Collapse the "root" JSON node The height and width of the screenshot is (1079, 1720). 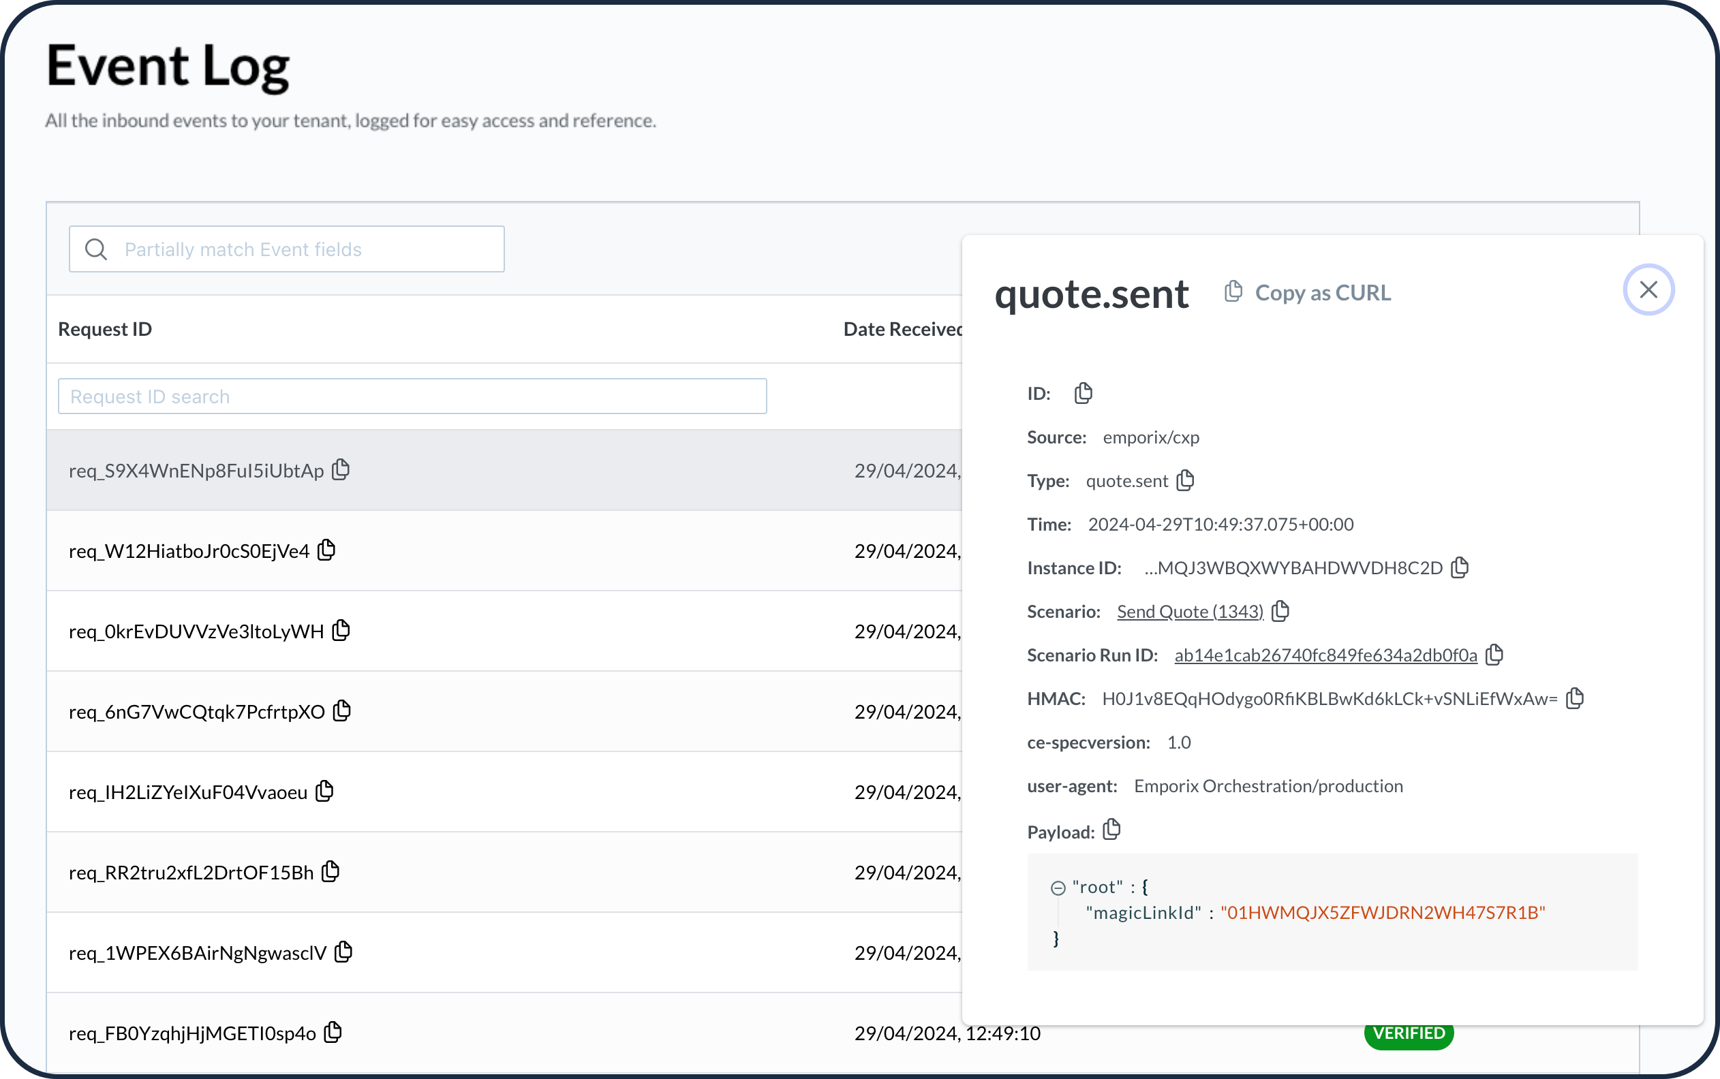click(1058, 887)
